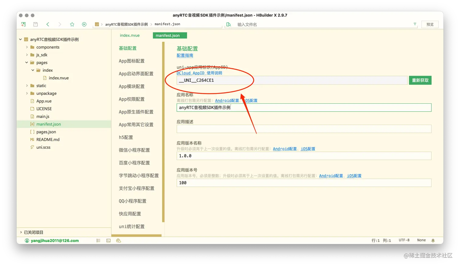
Task: Open the App模块配置 section
Action: pyautogui.click(x=132, y=86)
